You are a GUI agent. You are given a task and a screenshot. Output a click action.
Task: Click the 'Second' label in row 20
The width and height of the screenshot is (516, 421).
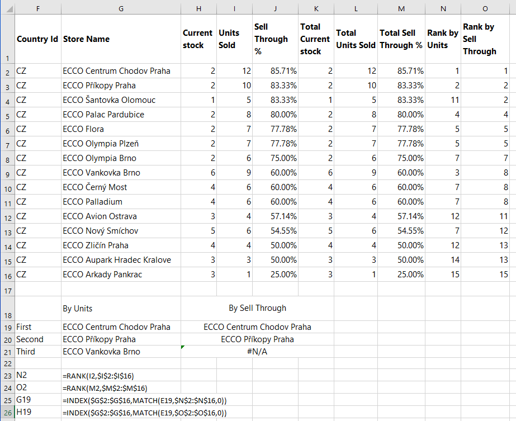(x=38, y=339)
